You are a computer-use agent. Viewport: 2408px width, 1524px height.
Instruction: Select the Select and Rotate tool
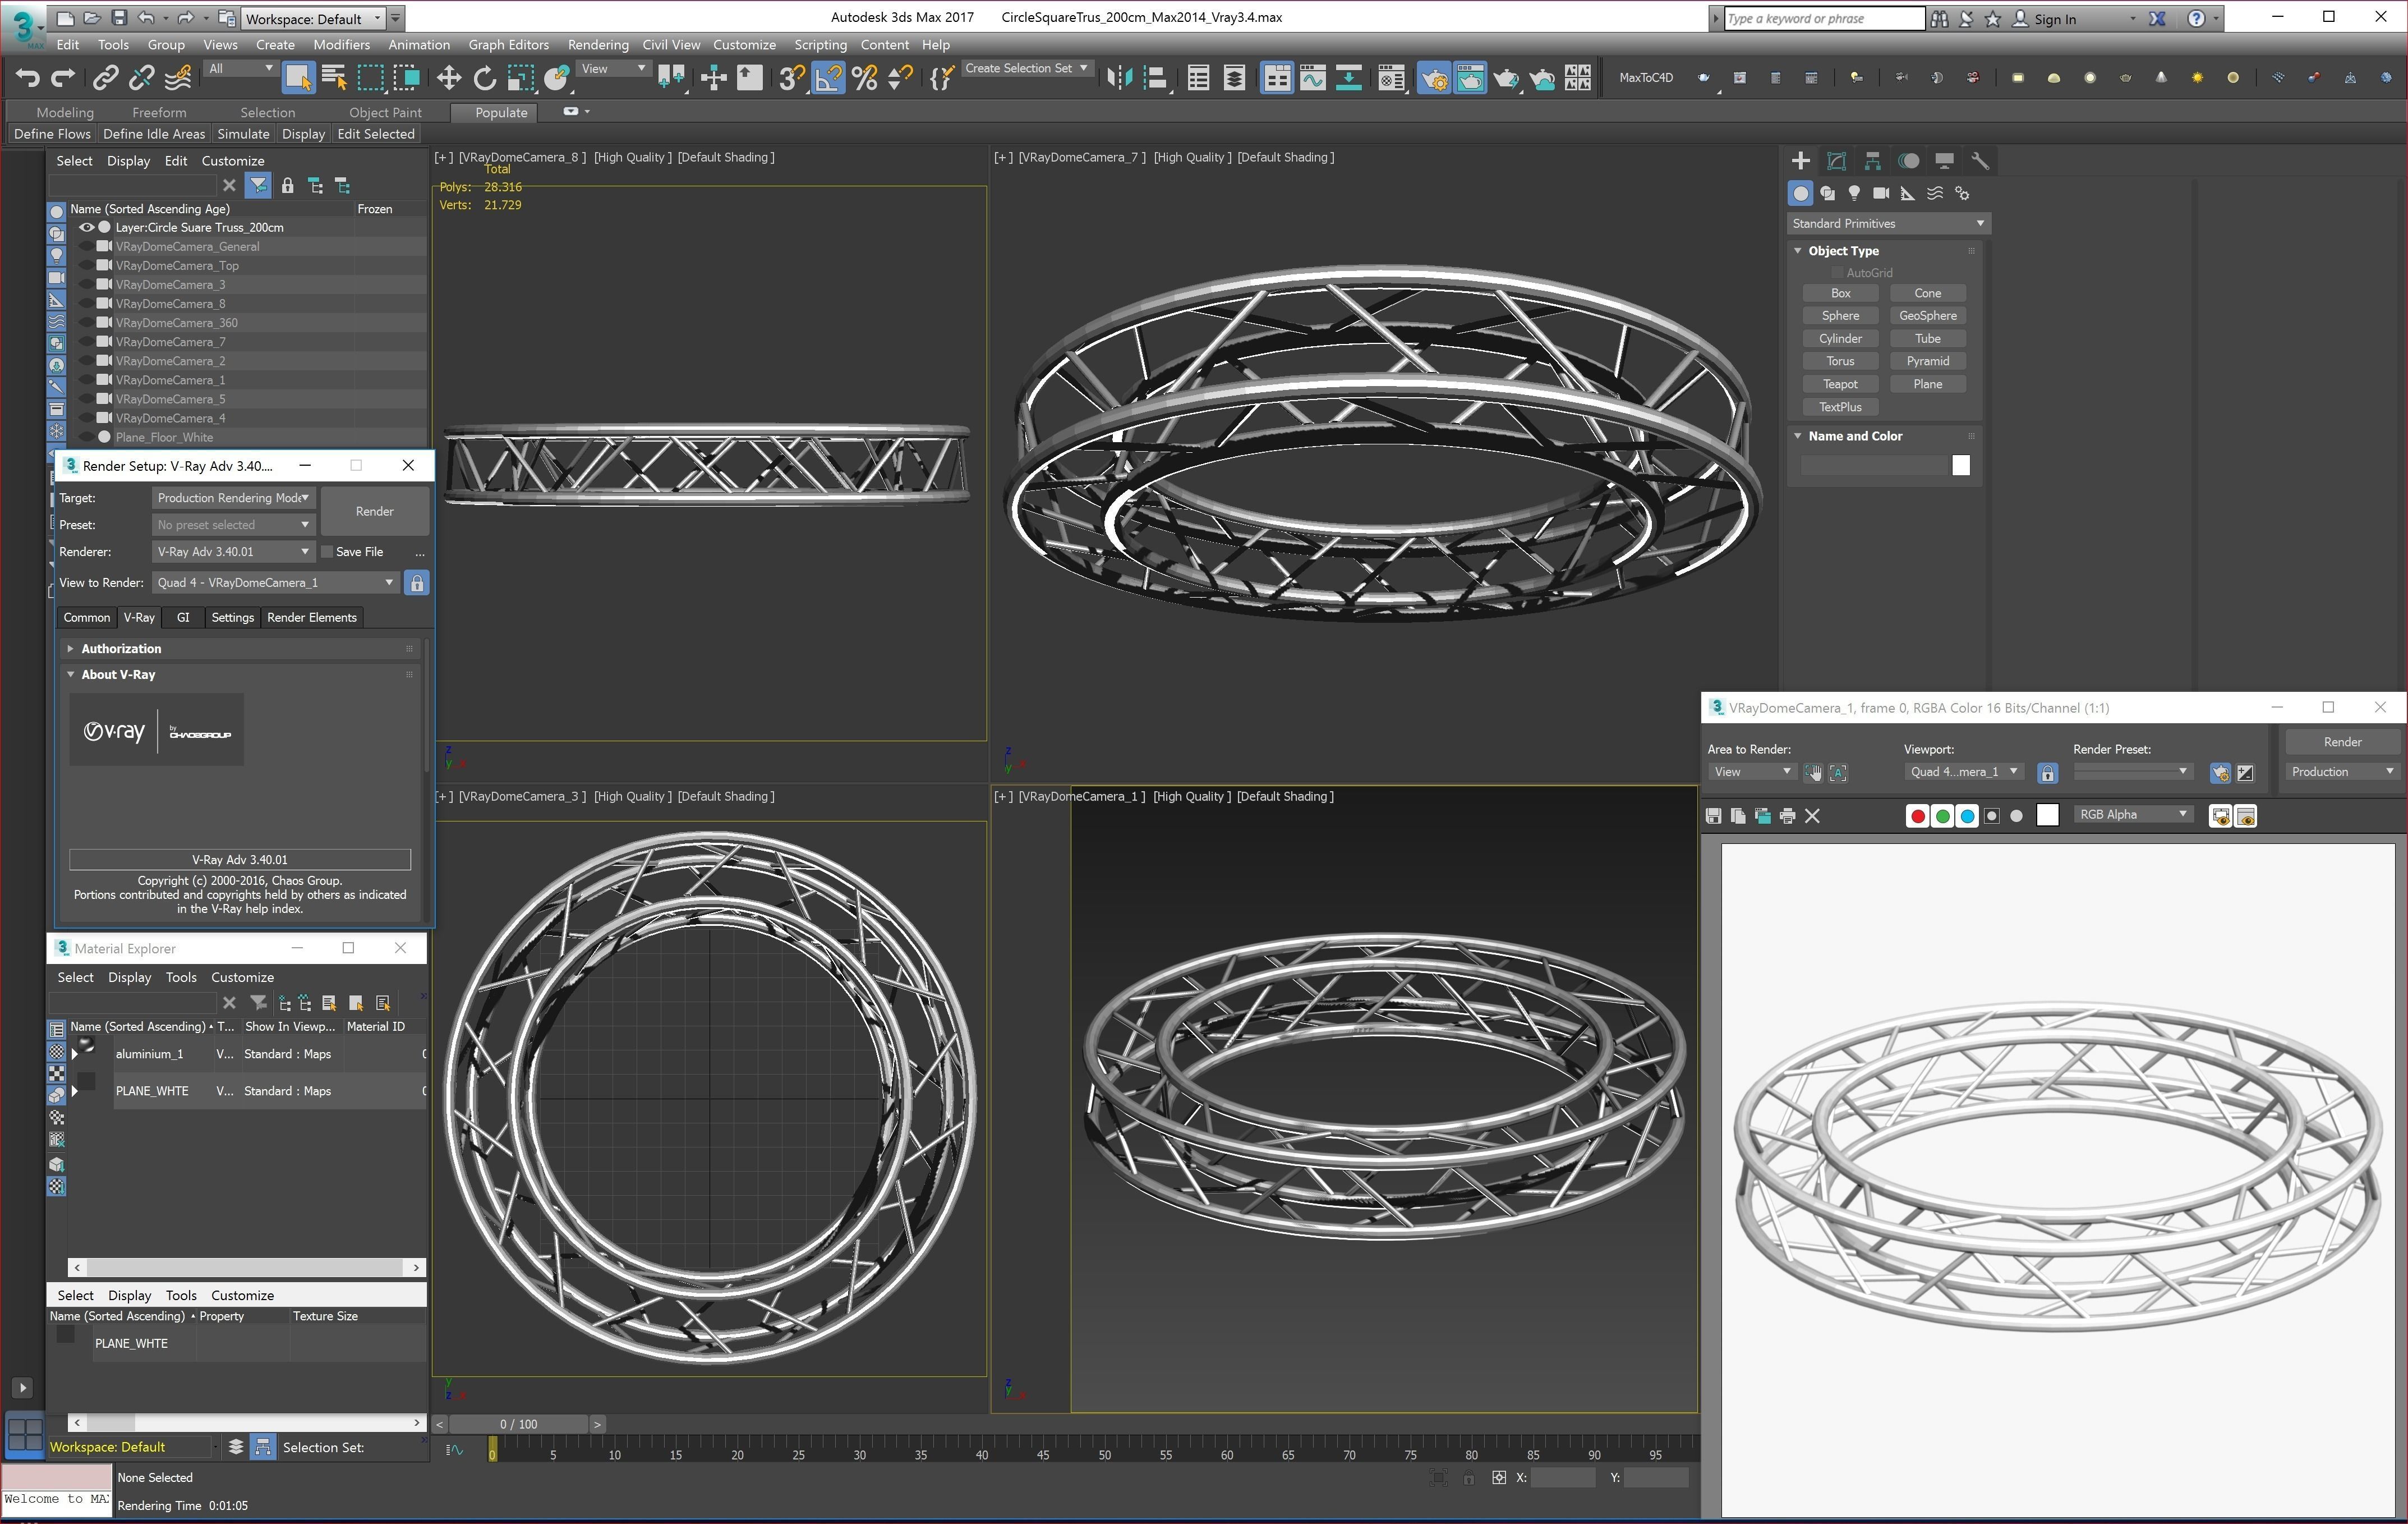[484, 78]
